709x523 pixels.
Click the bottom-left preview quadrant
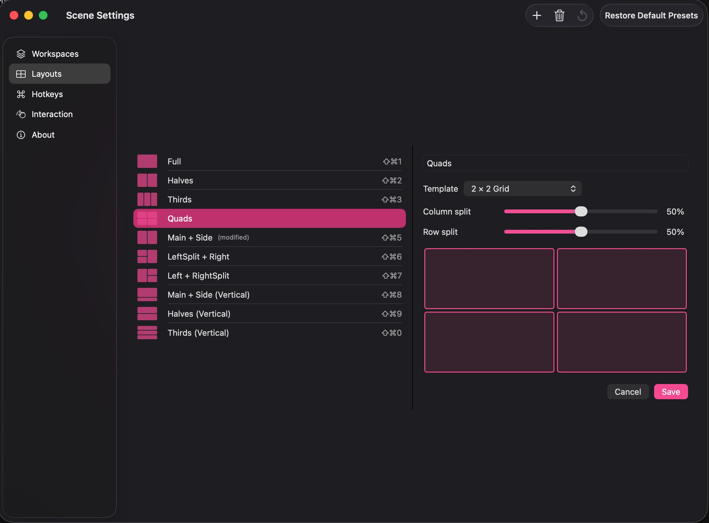tap(489, 342)
